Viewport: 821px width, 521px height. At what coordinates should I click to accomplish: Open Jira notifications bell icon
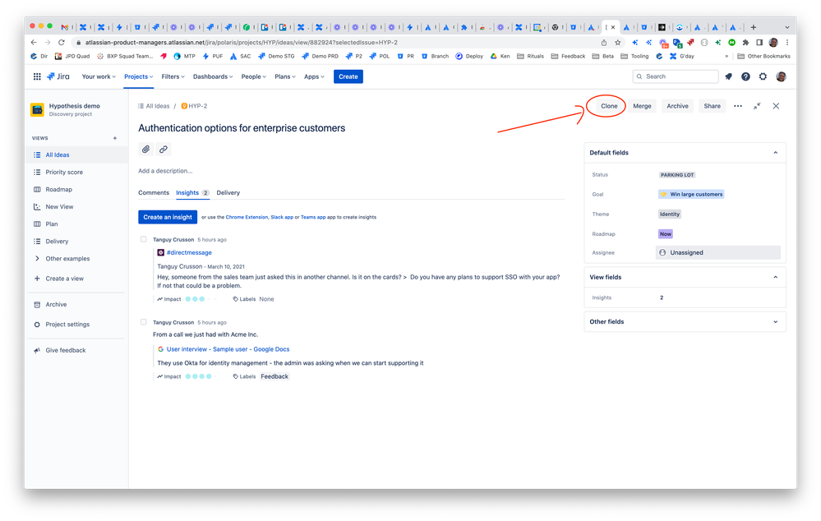coord(728,76)
